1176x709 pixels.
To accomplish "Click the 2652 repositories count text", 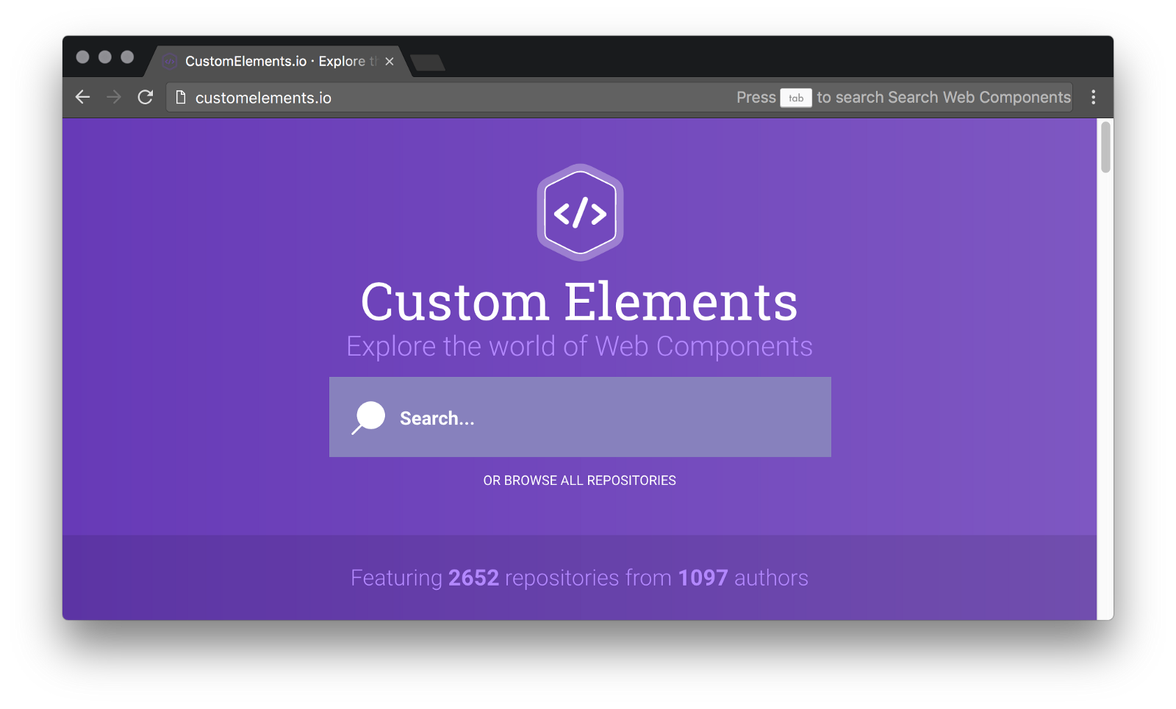I will [473, 578].
